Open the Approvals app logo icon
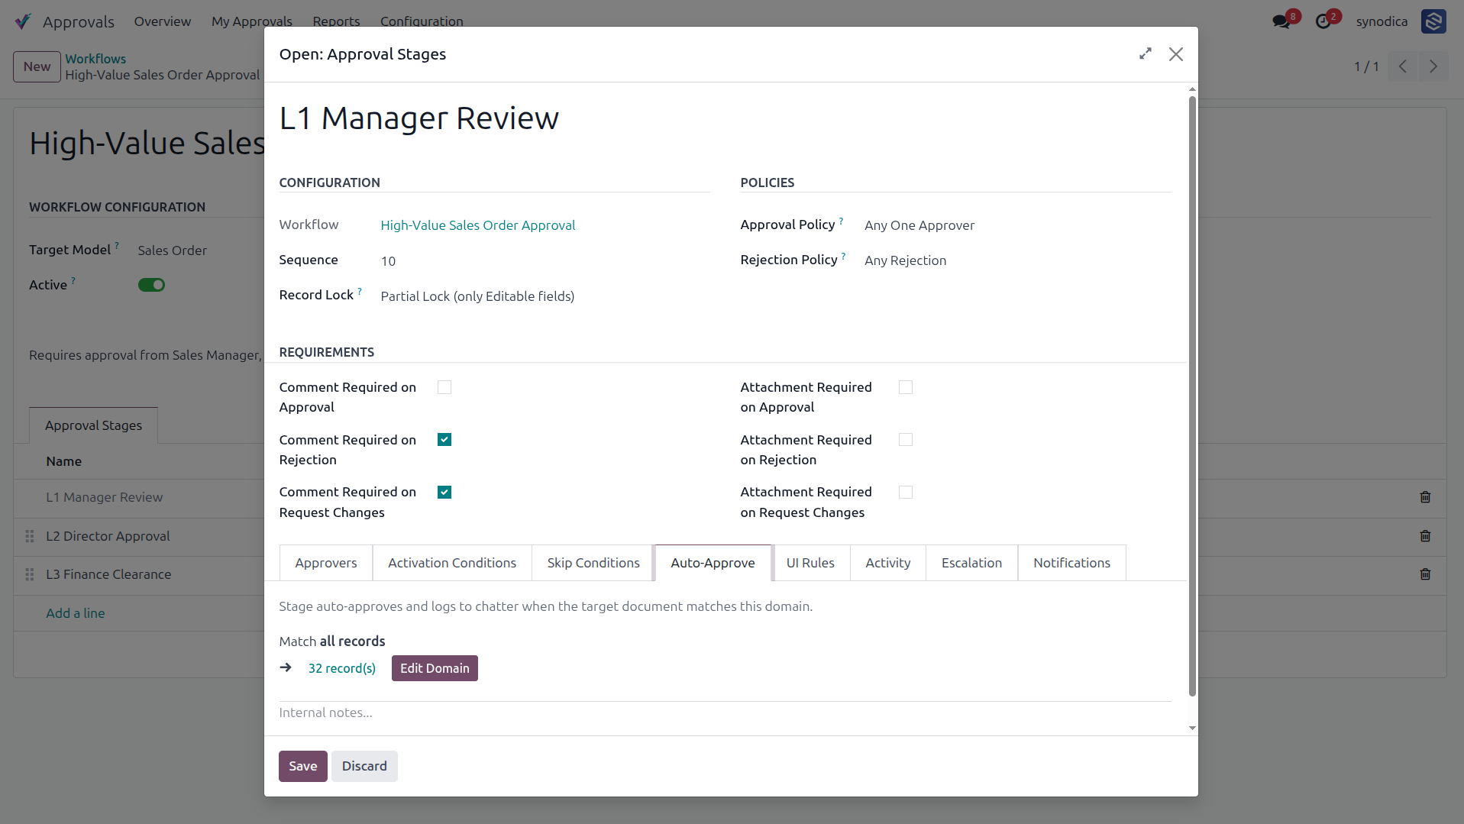 click(23, 21)
